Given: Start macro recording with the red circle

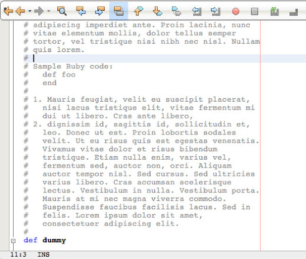Looking at the screenshot, I should 235,11.
